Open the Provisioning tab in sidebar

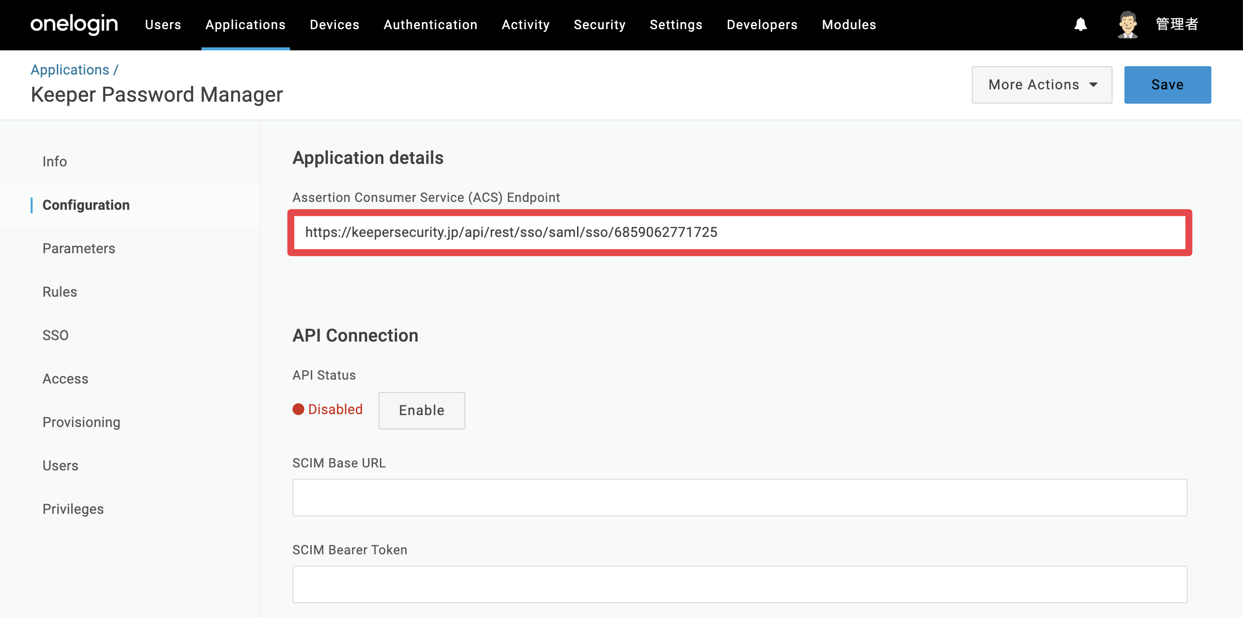(82, 422)
